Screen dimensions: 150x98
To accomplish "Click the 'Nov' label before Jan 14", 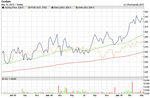I will coord(37,95).
